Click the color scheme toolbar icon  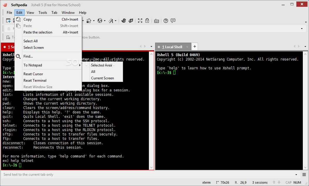pyautogui.click(x=89, y=21)
